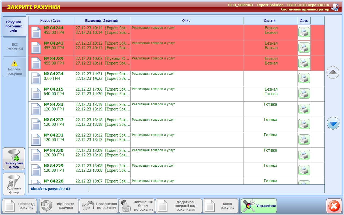
Task: Print receipt № 84244
Action: click(304, 33)
